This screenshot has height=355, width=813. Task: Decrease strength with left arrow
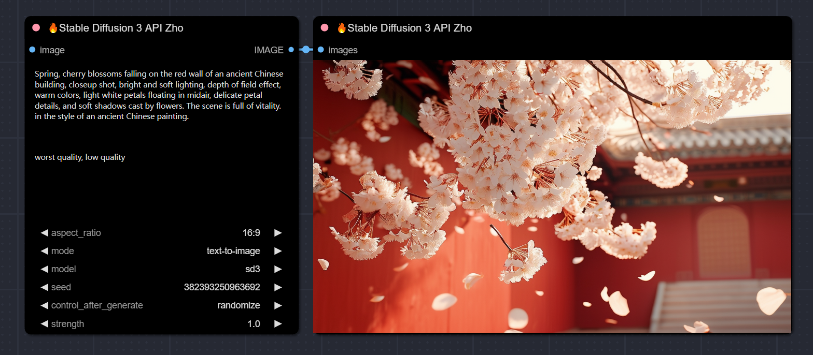[44, 324]
